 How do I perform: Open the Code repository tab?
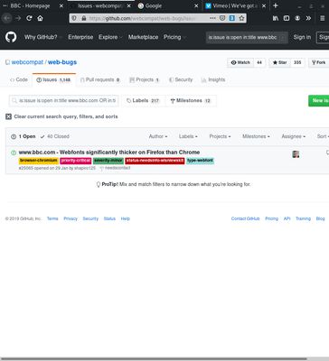coord(19,79)
